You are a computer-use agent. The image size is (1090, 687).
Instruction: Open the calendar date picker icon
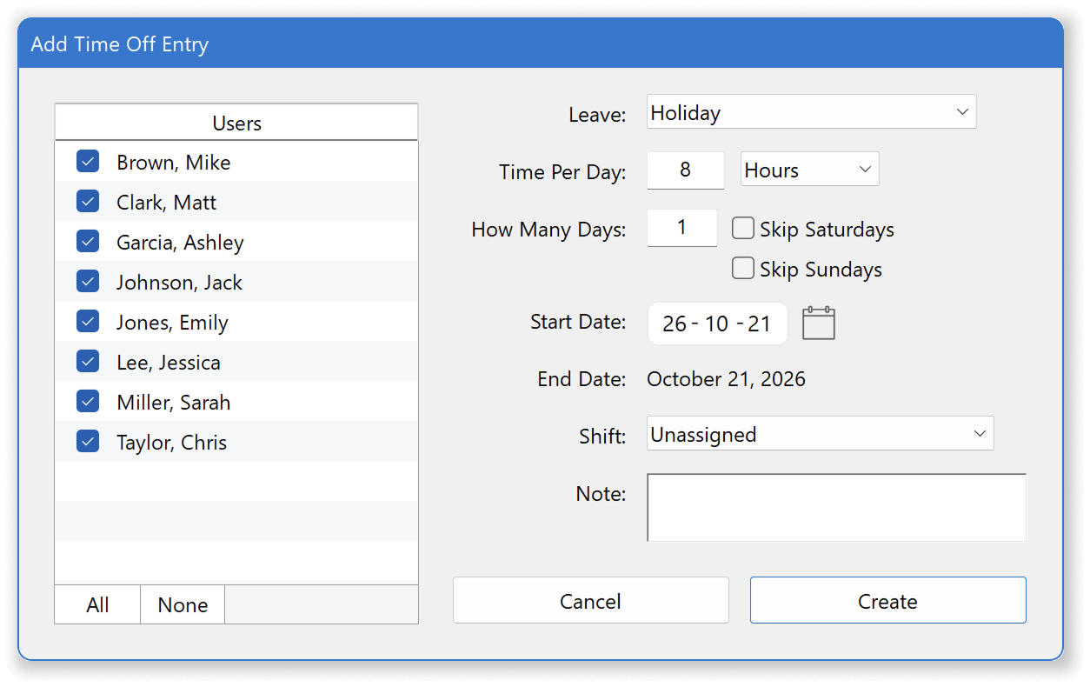coord(818,323)
